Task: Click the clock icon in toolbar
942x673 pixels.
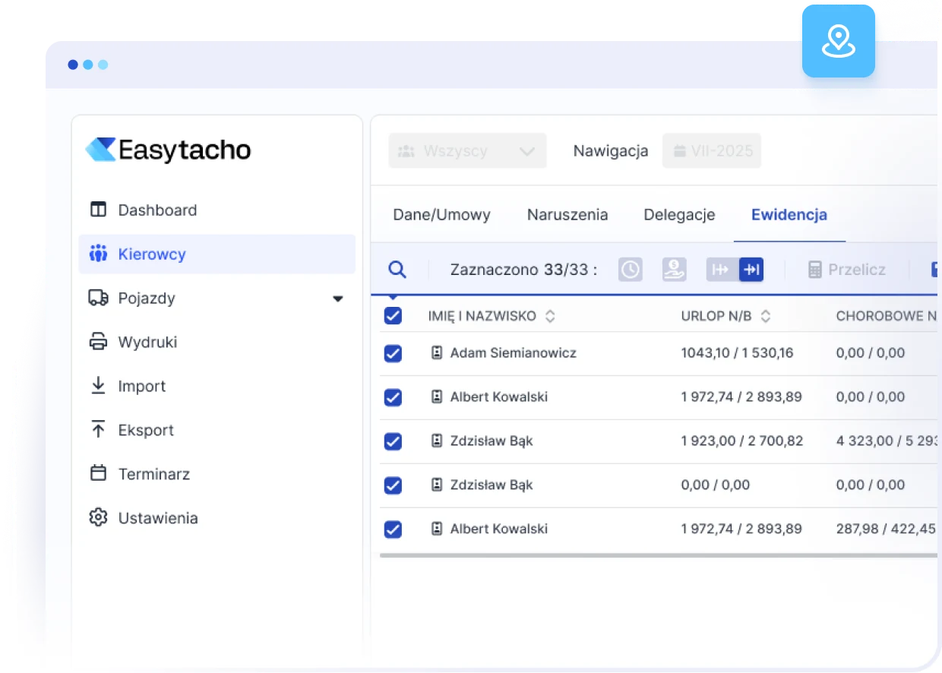Action: (630, 270)
